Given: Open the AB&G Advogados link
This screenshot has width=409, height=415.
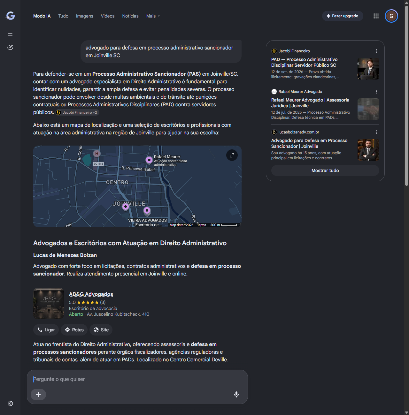Looking at the screenshot, I should pyautogui.click(x=91, y=294).
